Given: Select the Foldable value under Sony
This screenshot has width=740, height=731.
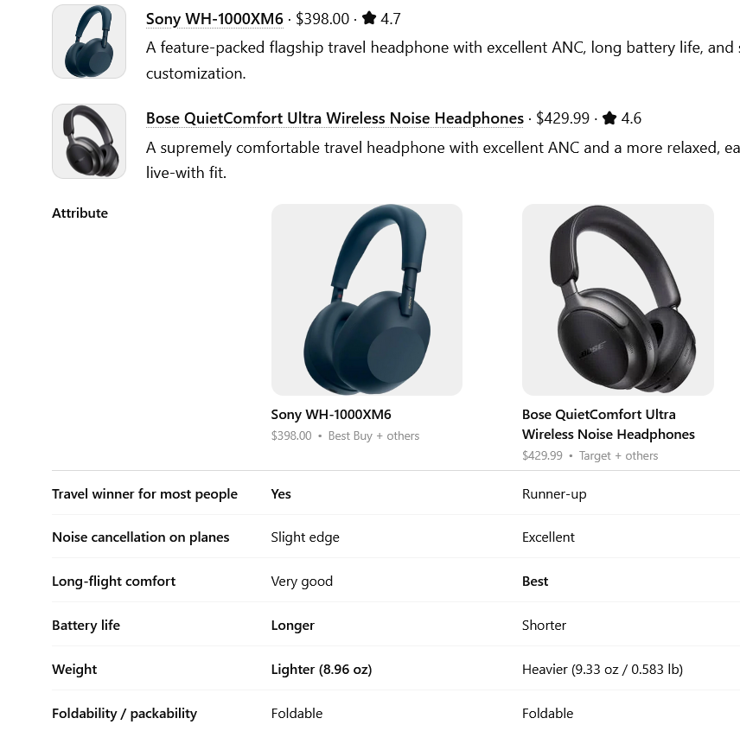Looking at the screenshot, I should click(x=297, y=713).
